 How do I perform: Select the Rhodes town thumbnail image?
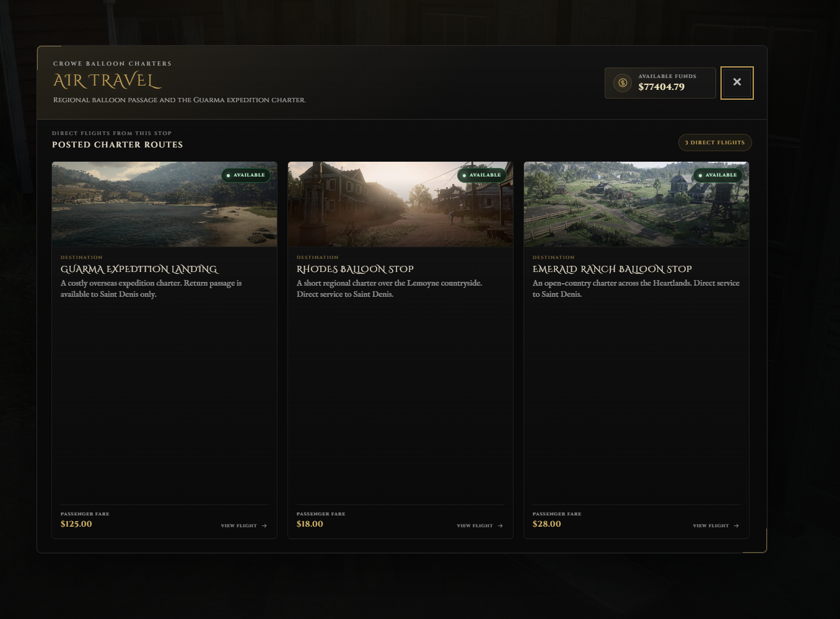coord(400,204)
